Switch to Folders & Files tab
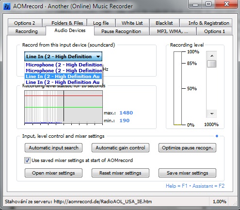This screenshot has height=210, width=240. tap(65, 23)
